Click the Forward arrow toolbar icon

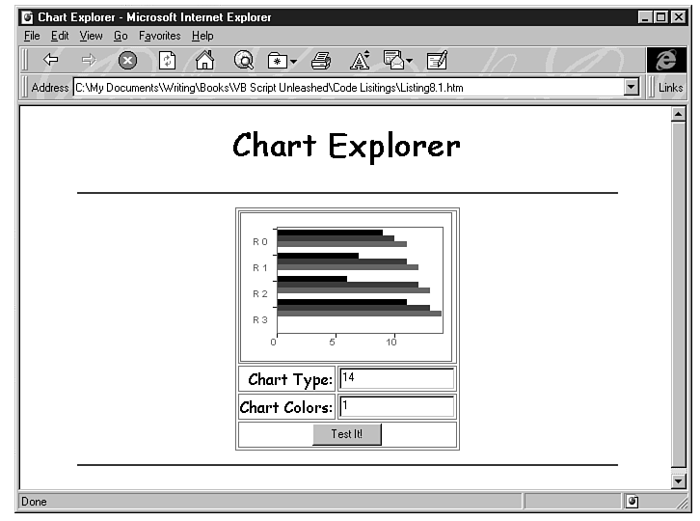click(89, 61)
